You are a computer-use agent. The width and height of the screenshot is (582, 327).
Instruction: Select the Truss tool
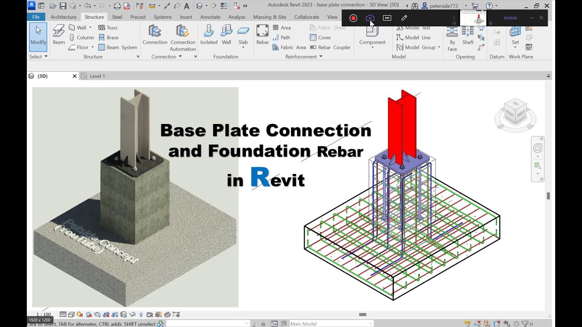108,28
